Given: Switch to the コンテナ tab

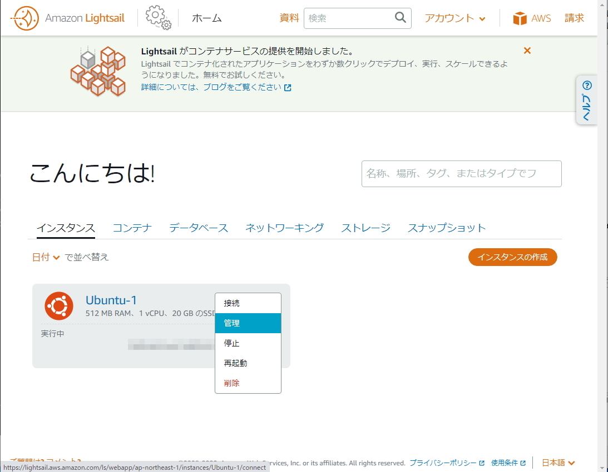Looking at the screenshot, I should click(132, 228).
